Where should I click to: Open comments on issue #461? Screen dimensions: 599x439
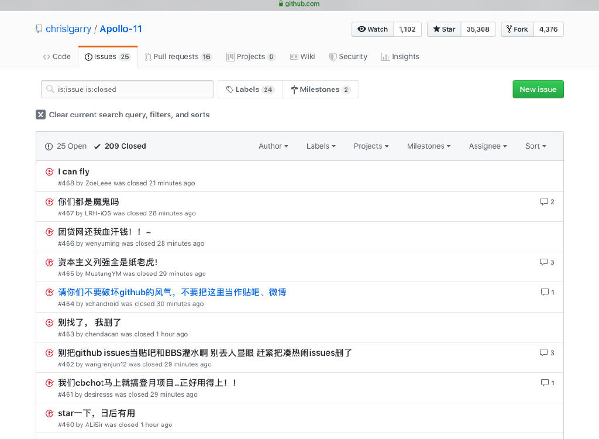coord(548,383)
